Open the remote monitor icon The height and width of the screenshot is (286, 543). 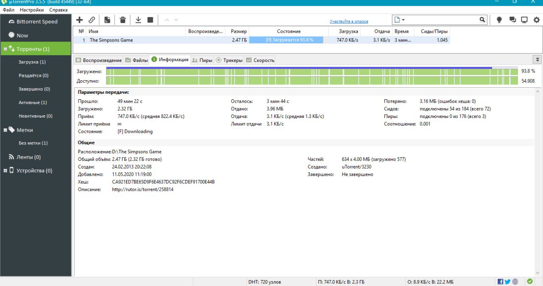[524, 20]
